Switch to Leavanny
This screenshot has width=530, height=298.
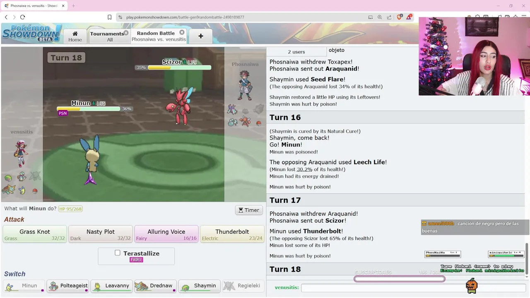(112, 286)
